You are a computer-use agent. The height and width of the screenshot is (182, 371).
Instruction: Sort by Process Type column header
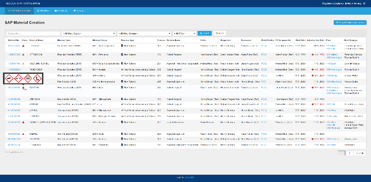[127, 40]
